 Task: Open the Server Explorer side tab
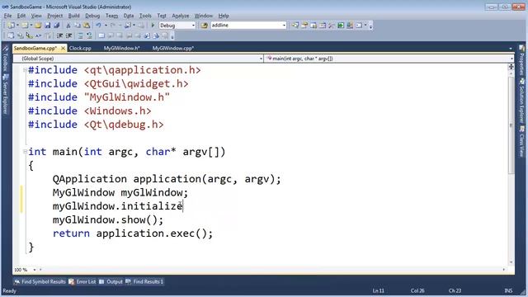coord(6,93)
